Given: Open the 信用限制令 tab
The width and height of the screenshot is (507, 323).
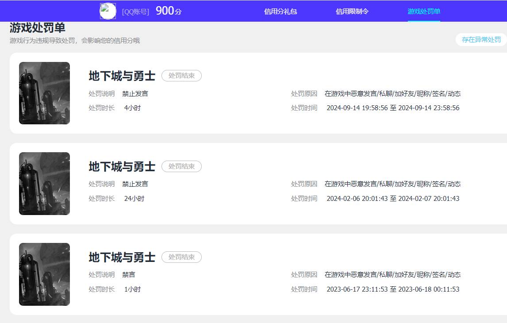Looking at the screenshot, I should click(352, 12).
